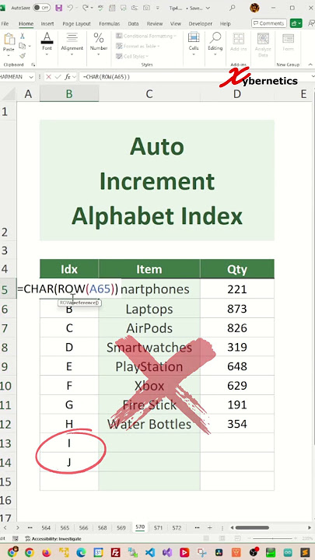The height and width of the screenshot is (560, 315).
Task: Open Analyze Data from the ribbon
Action: point(263,45)
